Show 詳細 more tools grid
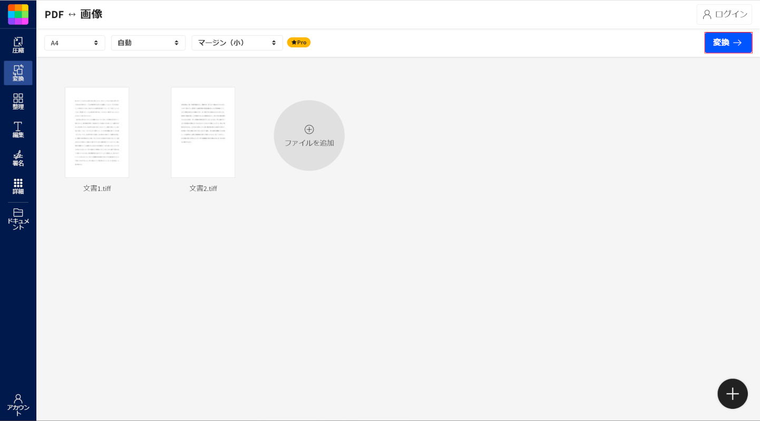This screenshot has width=760, height=421. pos(18,186)
